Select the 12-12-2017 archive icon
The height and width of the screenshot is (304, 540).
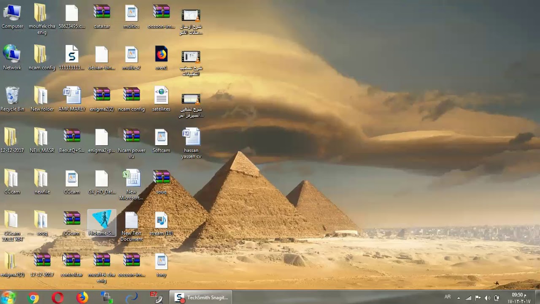coord(42,265)
